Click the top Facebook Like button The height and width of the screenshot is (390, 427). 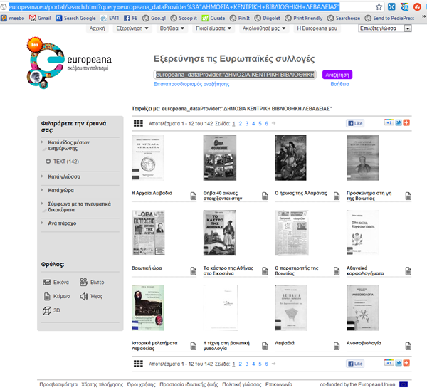coord(355,123)
